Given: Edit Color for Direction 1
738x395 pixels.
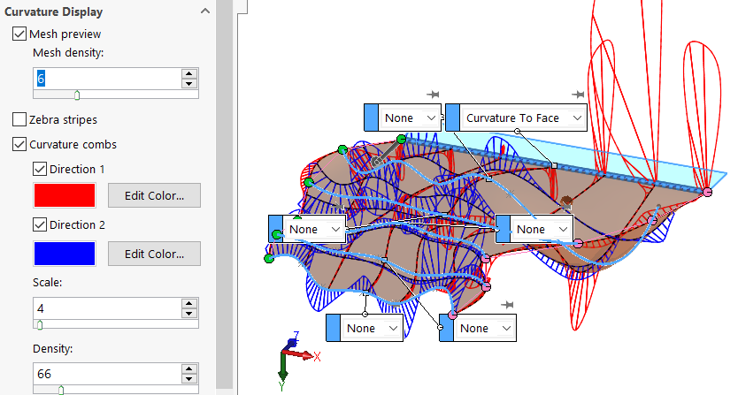Looking at the screenshot, I should point(154,195).
